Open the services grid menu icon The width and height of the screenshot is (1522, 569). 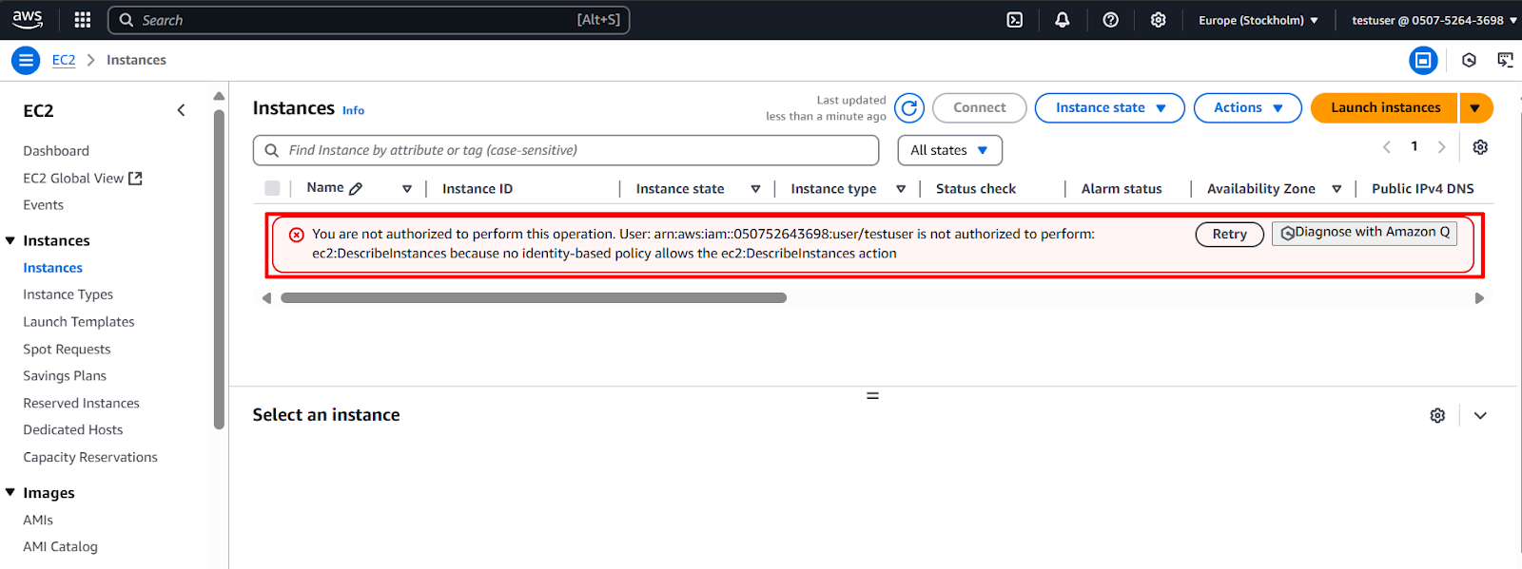click(x=83, y=20)
